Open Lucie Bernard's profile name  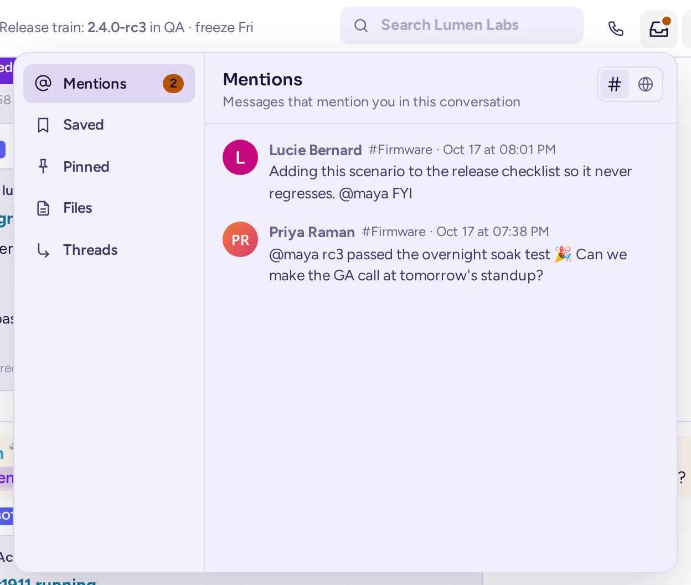click(x=316, y=150)
